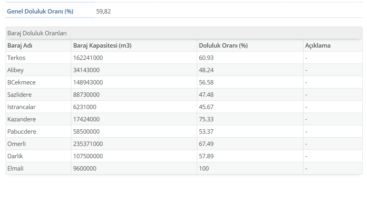Viewport: 367px width, 213px height.
Task: Select the Darlik dam name cell
Action: pos(15,156)
